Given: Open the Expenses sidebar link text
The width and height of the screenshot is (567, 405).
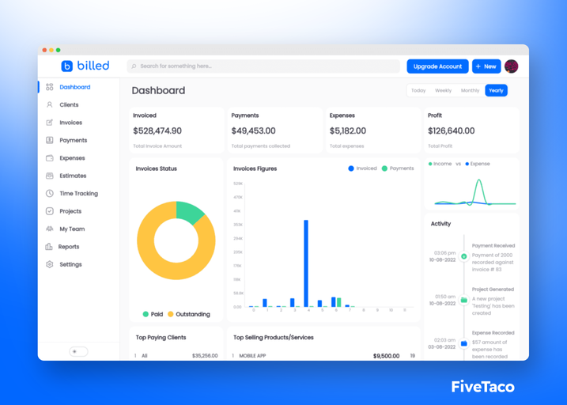Looking at the screenshot, I should pos(72,157).
